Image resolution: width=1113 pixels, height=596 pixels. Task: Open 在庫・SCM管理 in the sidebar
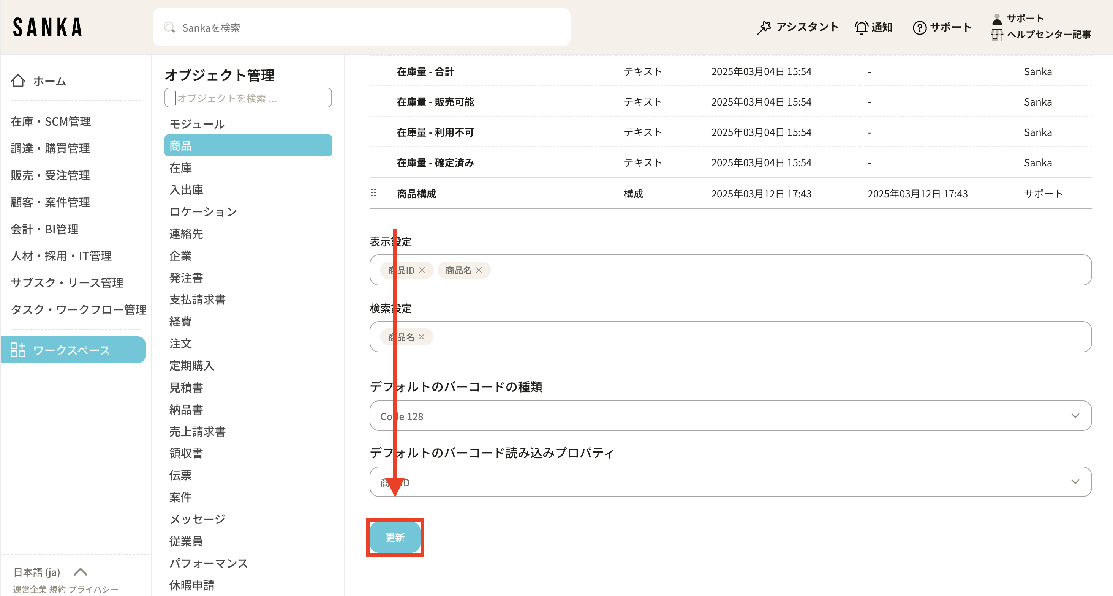coord(51,121)
